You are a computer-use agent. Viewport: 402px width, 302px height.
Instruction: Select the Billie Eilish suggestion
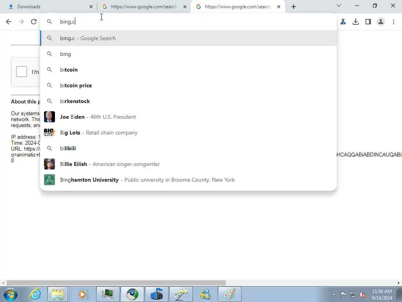[188, 164]
